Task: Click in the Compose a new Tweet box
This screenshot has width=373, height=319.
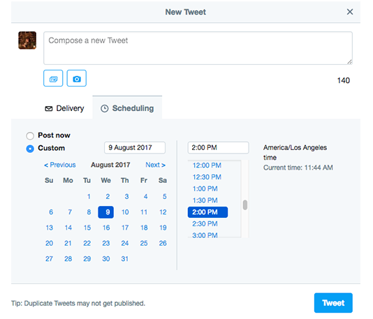Action: pyautogui.click(x=198, y=48)
